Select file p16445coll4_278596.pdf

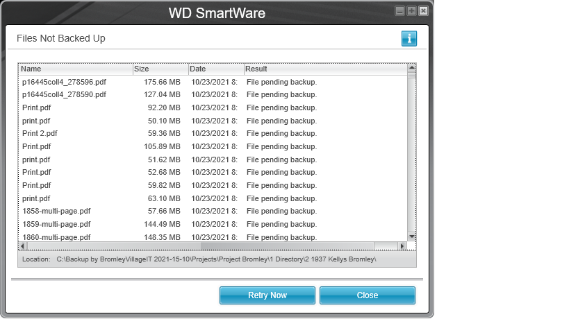point(64,83)
